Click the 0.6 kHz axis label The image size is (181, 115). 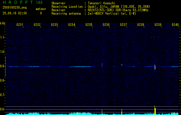coord(3,109)
